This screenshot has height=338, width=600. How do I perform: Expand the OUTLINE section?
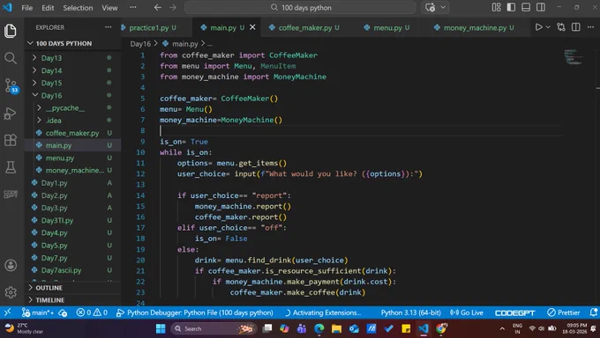(73, 288)
